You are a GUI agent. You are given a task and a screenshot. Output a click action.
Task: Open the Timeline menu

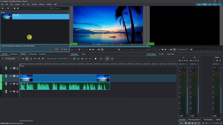[34, 4]
